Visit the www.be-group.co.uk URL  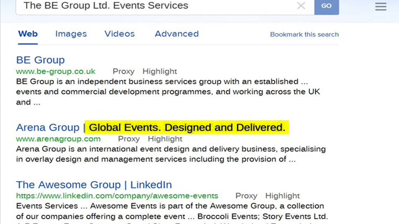point(56,71)
